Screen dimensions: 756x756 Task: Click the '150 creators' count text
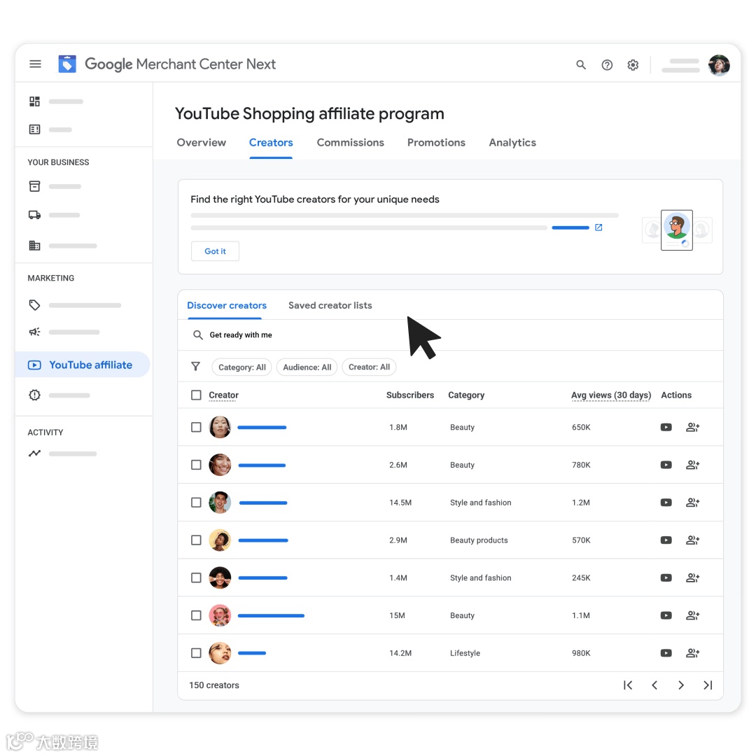click(x=214, y=685)
